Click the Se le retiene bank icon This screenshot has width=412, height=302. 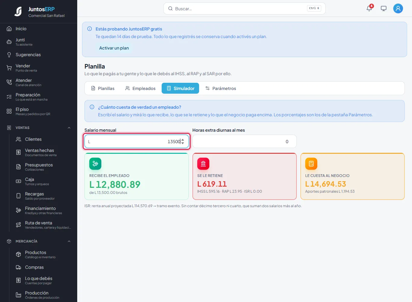tap(203, 164)
